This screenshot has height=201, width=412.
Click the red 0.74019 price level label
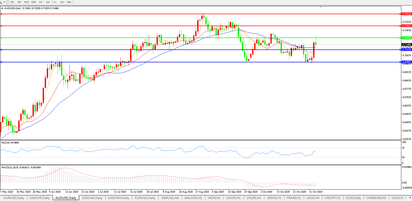tap(407, 14)
